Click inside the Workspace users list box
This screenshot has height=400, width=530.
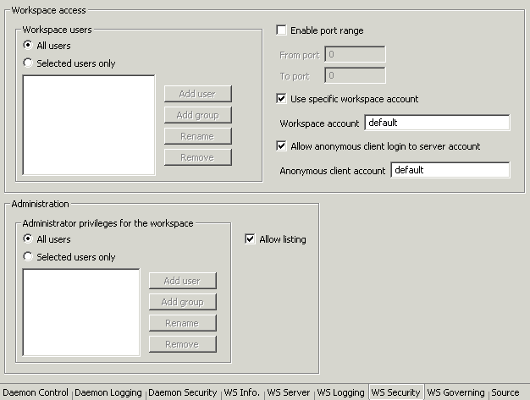[x=89, y=125]
